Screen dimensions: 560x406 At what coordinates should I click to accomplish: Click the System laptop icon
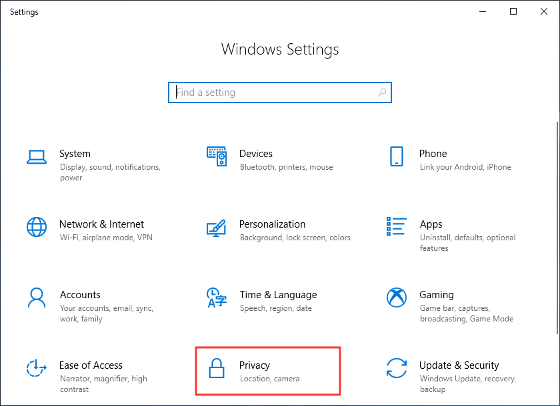click(37, 157)
